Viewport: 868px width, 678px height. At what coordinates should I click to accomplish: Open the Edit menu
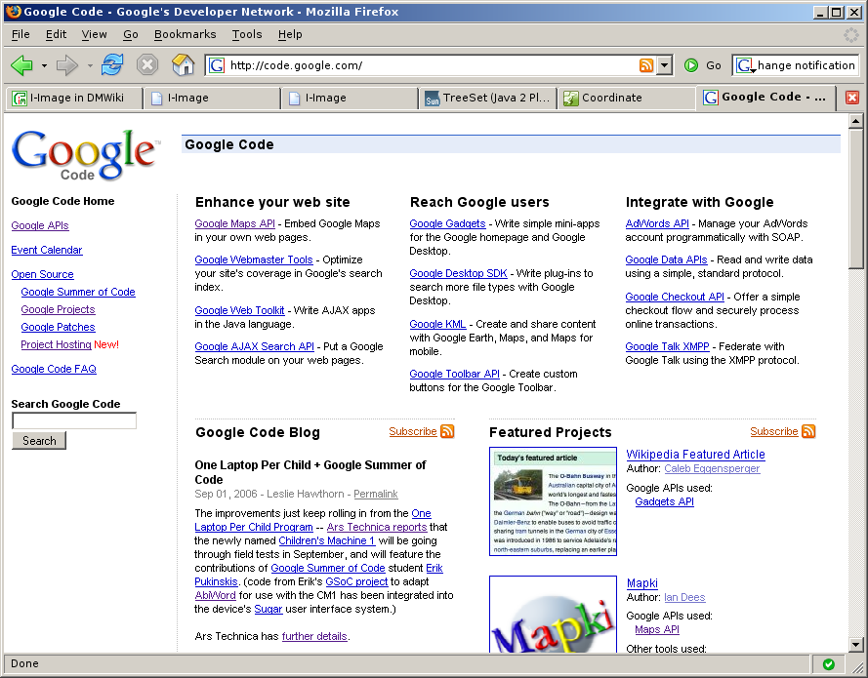[56, 34]
